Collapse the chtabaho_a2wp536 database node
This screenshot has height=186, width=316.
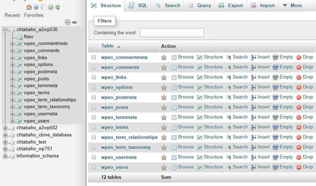pyautogui.click(x=5, y=30)
